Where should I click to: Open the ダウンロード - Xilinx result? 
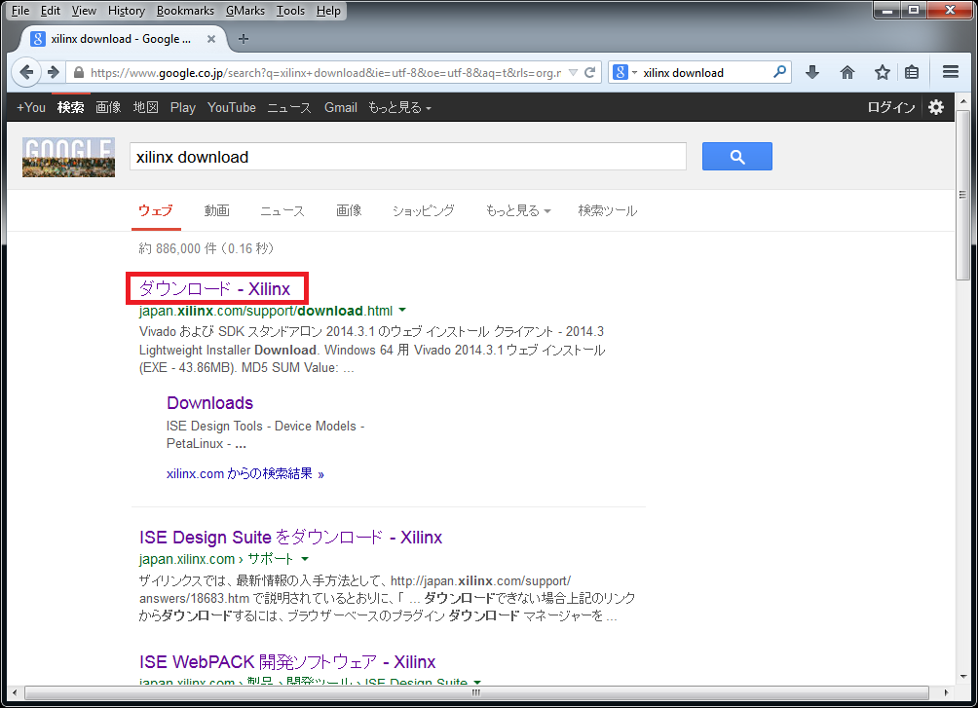(x=215, y=289)
